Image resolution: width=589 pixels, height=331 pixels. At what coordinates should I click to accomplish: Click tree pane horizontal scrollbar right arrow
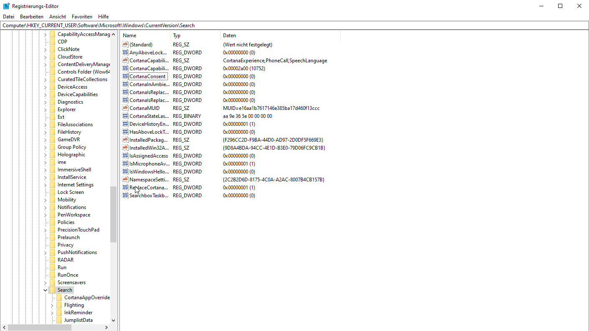pyautogui.click(x=107, y=328)
